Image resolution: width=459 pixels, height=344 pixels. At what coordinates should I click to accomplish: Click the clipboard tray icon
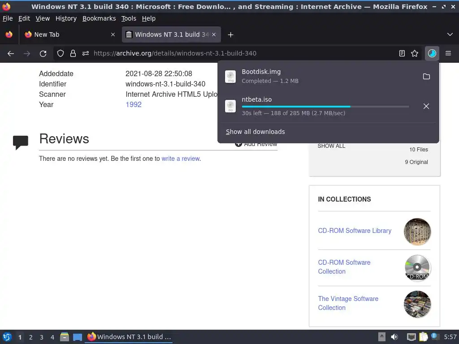pos(423,337)
